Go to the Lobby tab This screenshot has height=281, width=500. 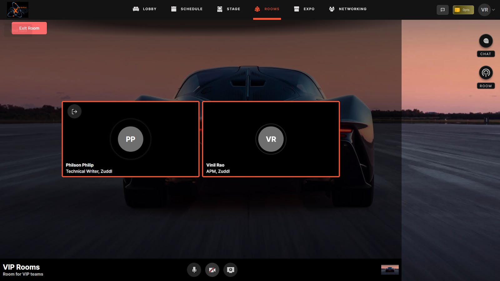[x=144, y=9]
